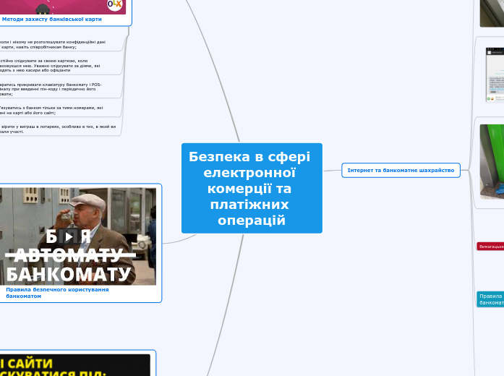Select the teal 'Правила банкомат' node
The width and height of the screenshot is (504, 376).
tap(490, 299)
